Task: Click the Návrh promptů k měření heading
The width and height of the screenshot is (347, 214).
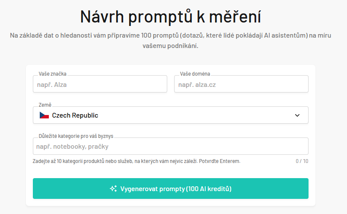Action: coord(170,16)
